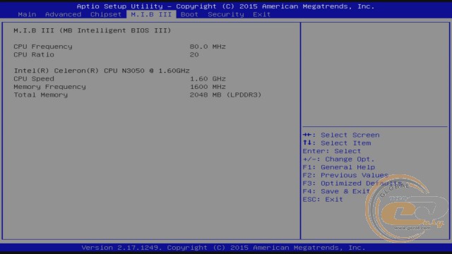Screen dimensions: 452x254
Task: Click the Intel Celeron N3050 processor line
Action: point(102,71)
